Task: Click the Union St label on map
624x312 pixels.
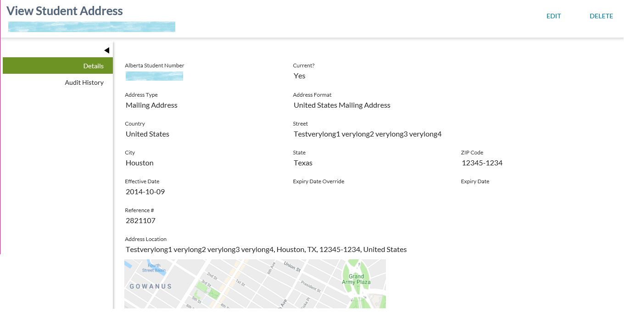Action: (292, 265)
